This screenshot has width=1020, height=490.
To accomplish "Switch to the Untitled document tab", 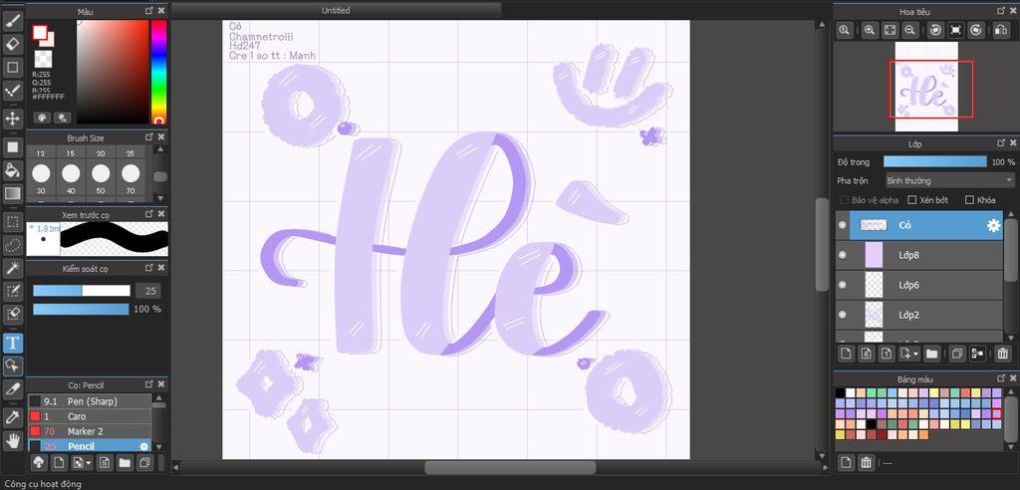I will 336,10.
